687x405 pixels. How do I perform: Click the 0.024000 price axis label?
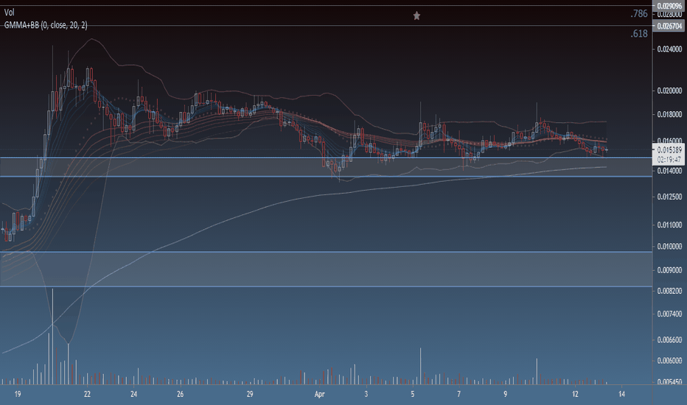[x=669, y=49]
